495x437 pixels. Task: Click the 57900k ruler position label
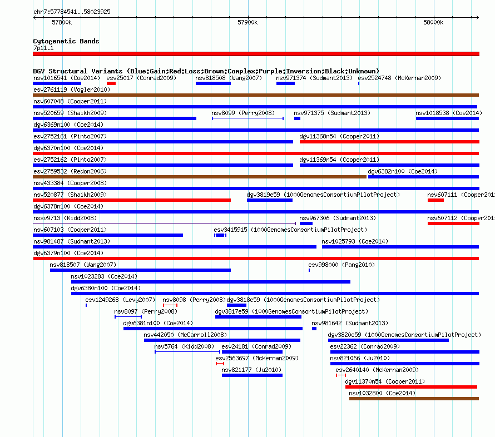(x=247, y=22)
